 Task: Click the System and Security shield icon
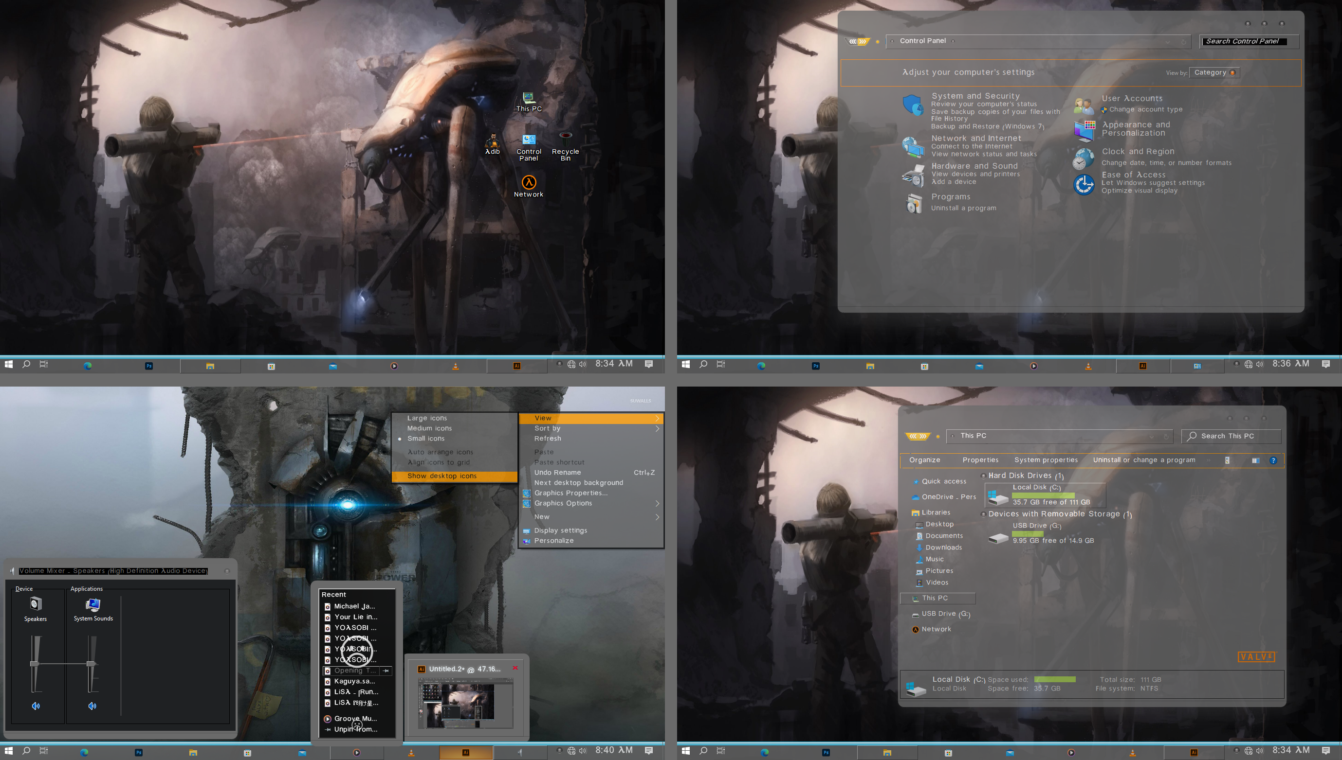pyautogui.click(x=913, y=105)
